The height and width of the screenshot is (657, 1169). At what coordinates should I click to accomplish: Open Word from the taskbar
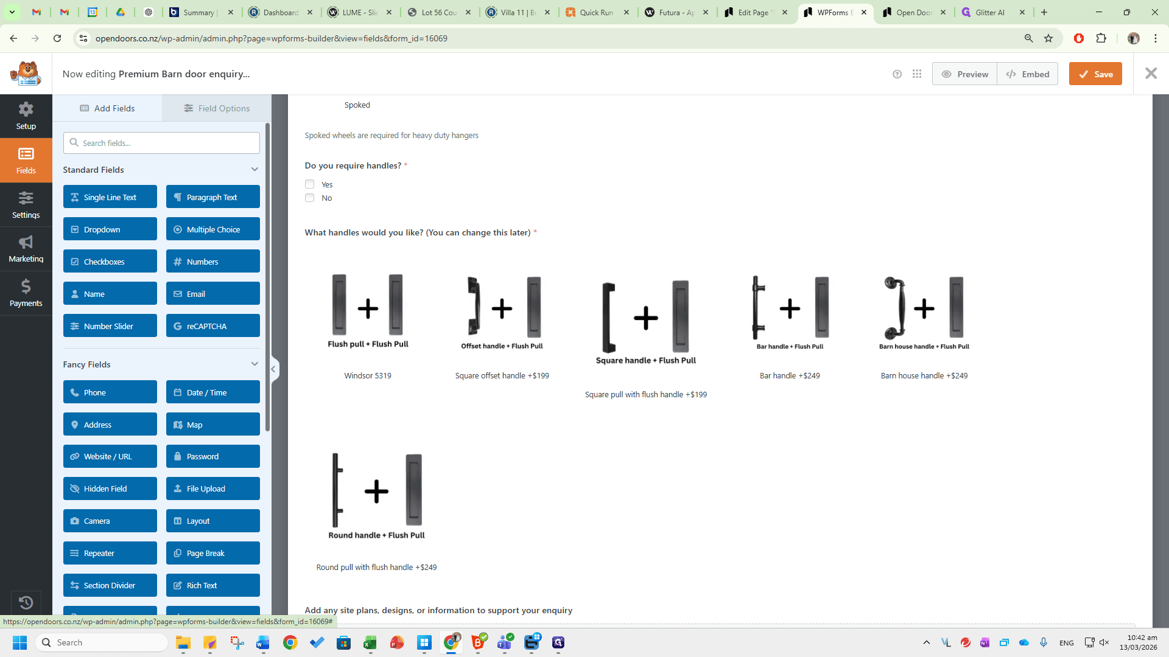(x=263, y=642)
